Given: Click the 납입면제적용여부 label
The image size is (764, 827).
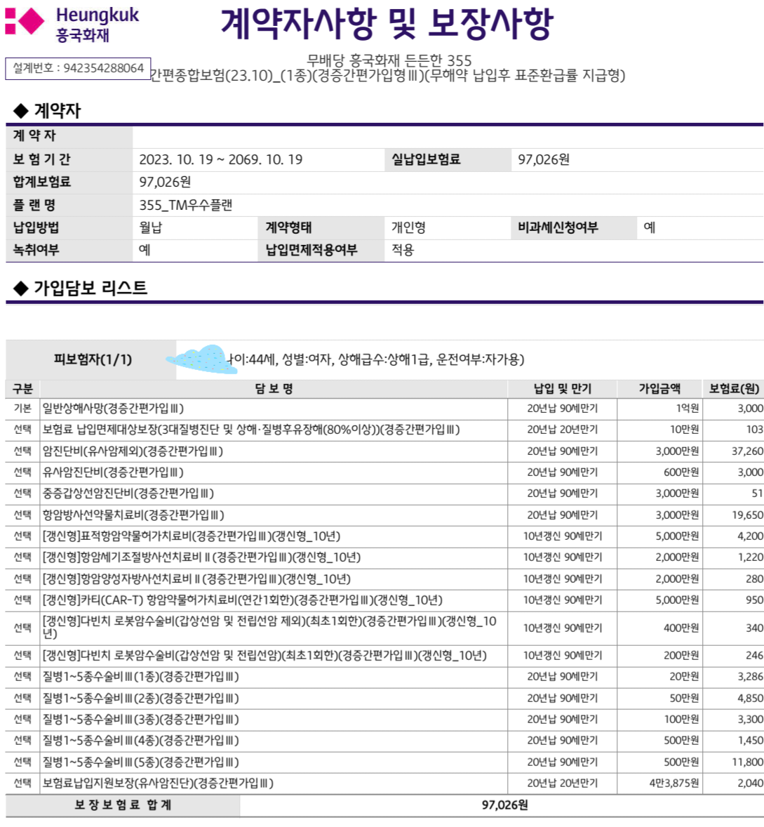Looking at the screenshot, I should [x=311, y=250].
